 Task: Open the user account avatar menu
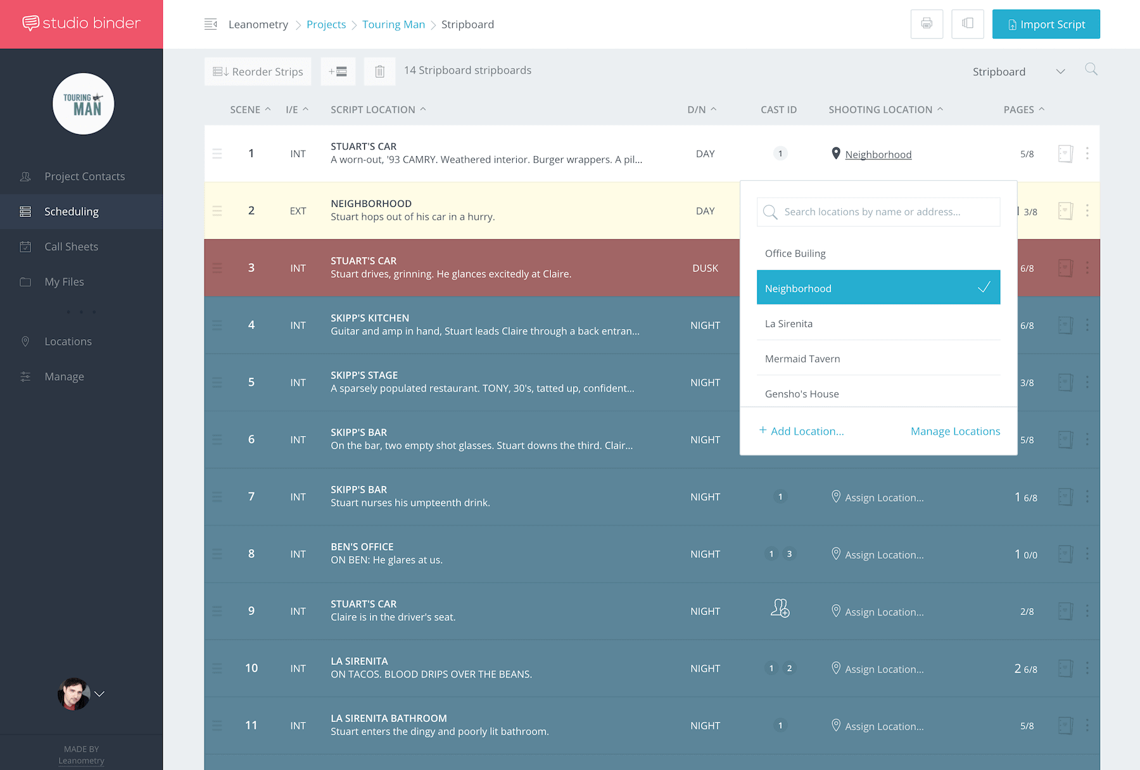(81, 693)
